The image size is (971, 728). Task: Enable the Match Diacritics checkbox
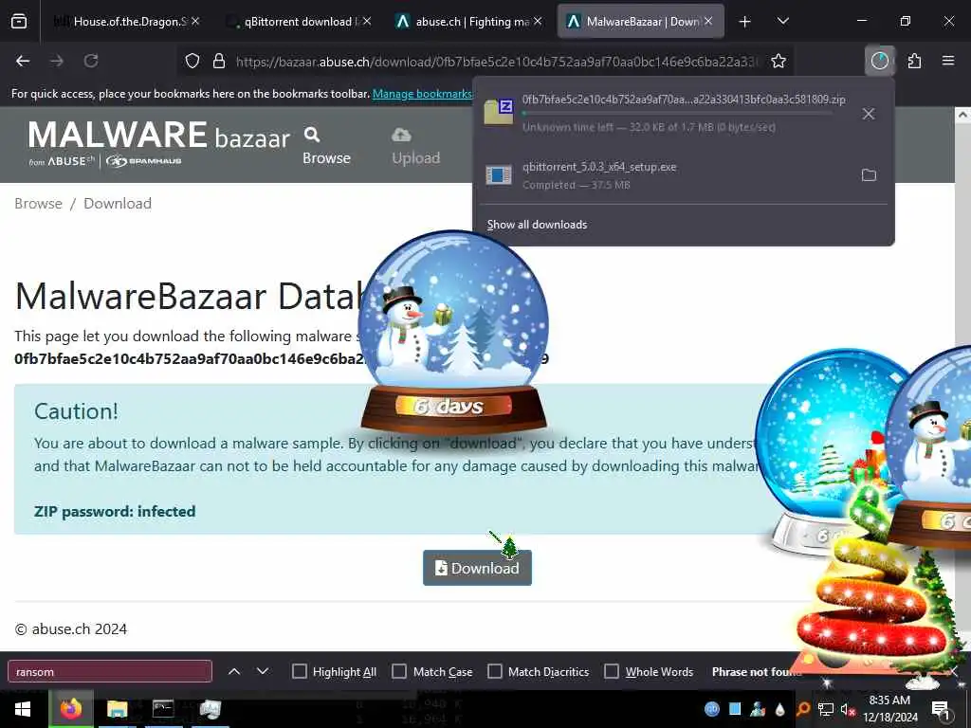[495, 672]
